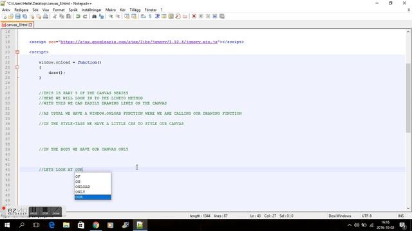Click the Copy toolbar icon
This screenshot has height=231, width=412.
[x=62, y=16]
